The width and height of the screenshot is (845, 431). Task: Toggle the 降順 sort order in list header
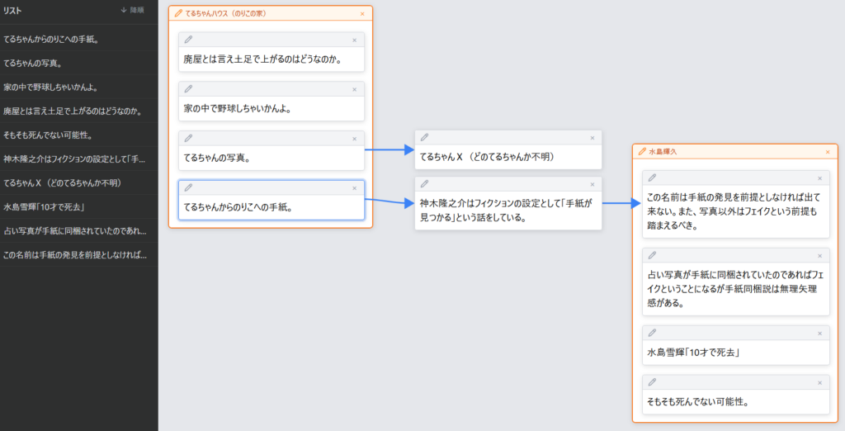[x=132, y=11]
